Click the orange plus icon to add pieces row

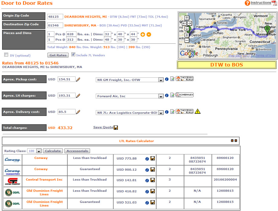point(143,35)
